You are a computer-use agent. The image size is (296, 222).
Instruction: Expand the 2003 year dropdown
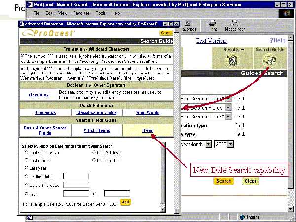click(x=230, y=144)
